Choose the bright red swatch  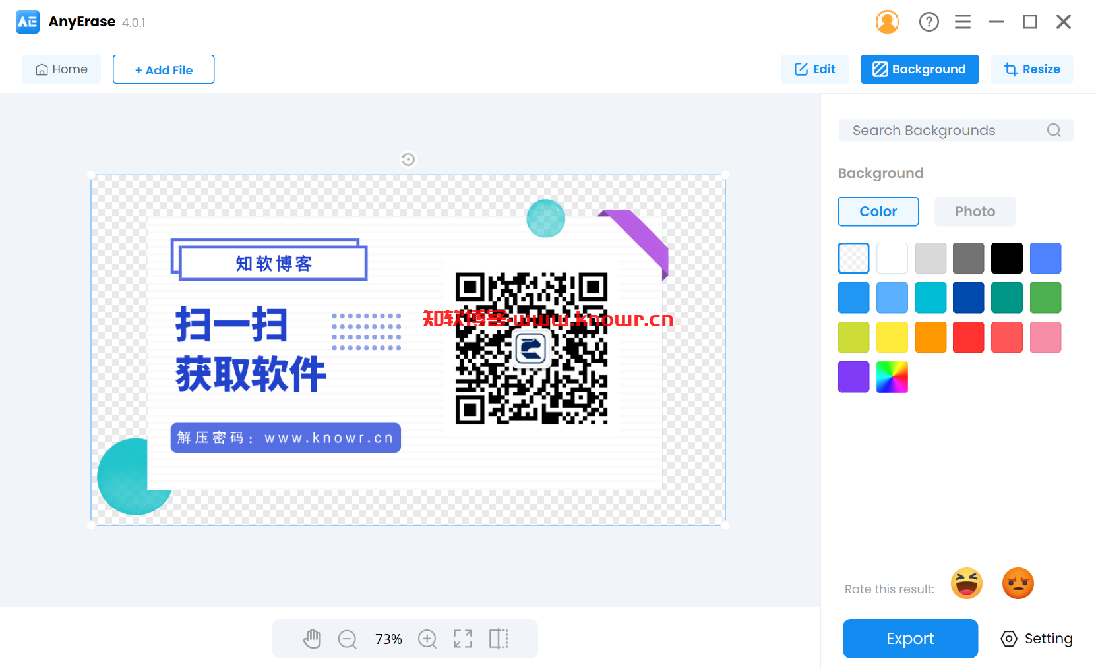click(x=969, y=337)
